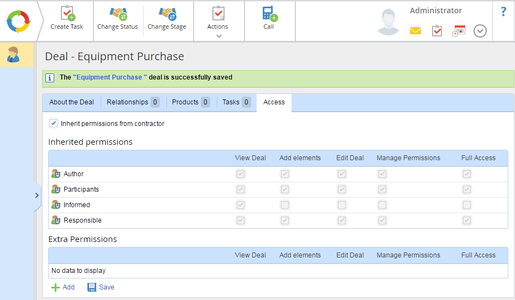
Task: Toggle Responsible Edit Deal checkbox
Action: tap(342, 220)
